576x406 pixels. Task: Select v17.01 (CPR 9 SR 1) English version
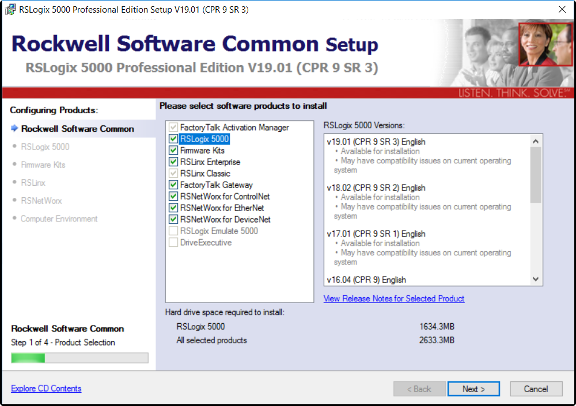click(376, 233)
